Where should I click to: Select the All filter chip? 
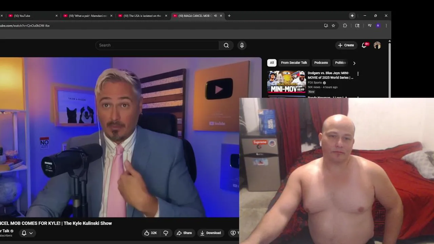272,63
